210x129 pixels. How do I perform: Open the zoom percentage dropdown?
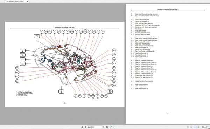coord(209,127)
